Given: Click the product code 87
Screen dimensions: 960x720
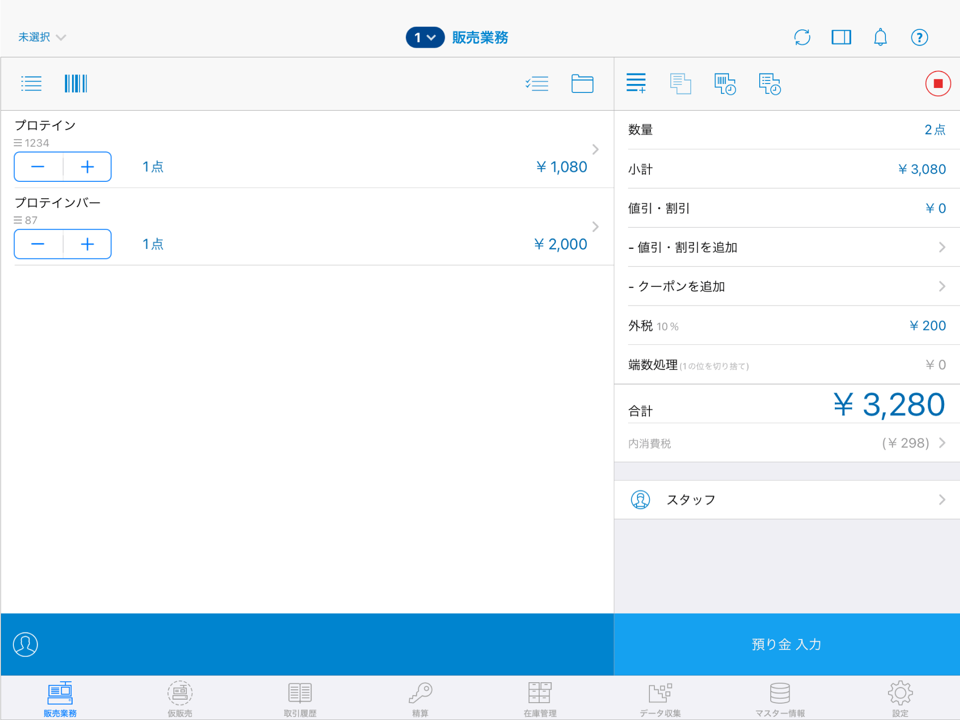Looking at the screenshot, I should pyautogui.click(x=31, y=220).
